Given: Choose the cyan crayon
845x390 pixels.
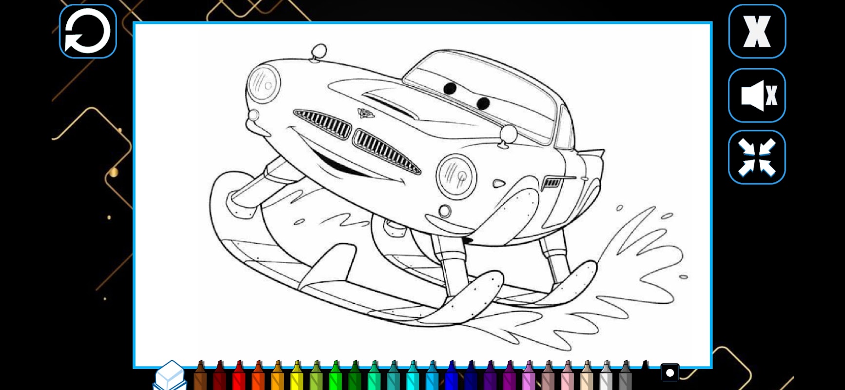Looking at the screenshot, I should pyautogui.click(x=413, y=376).
